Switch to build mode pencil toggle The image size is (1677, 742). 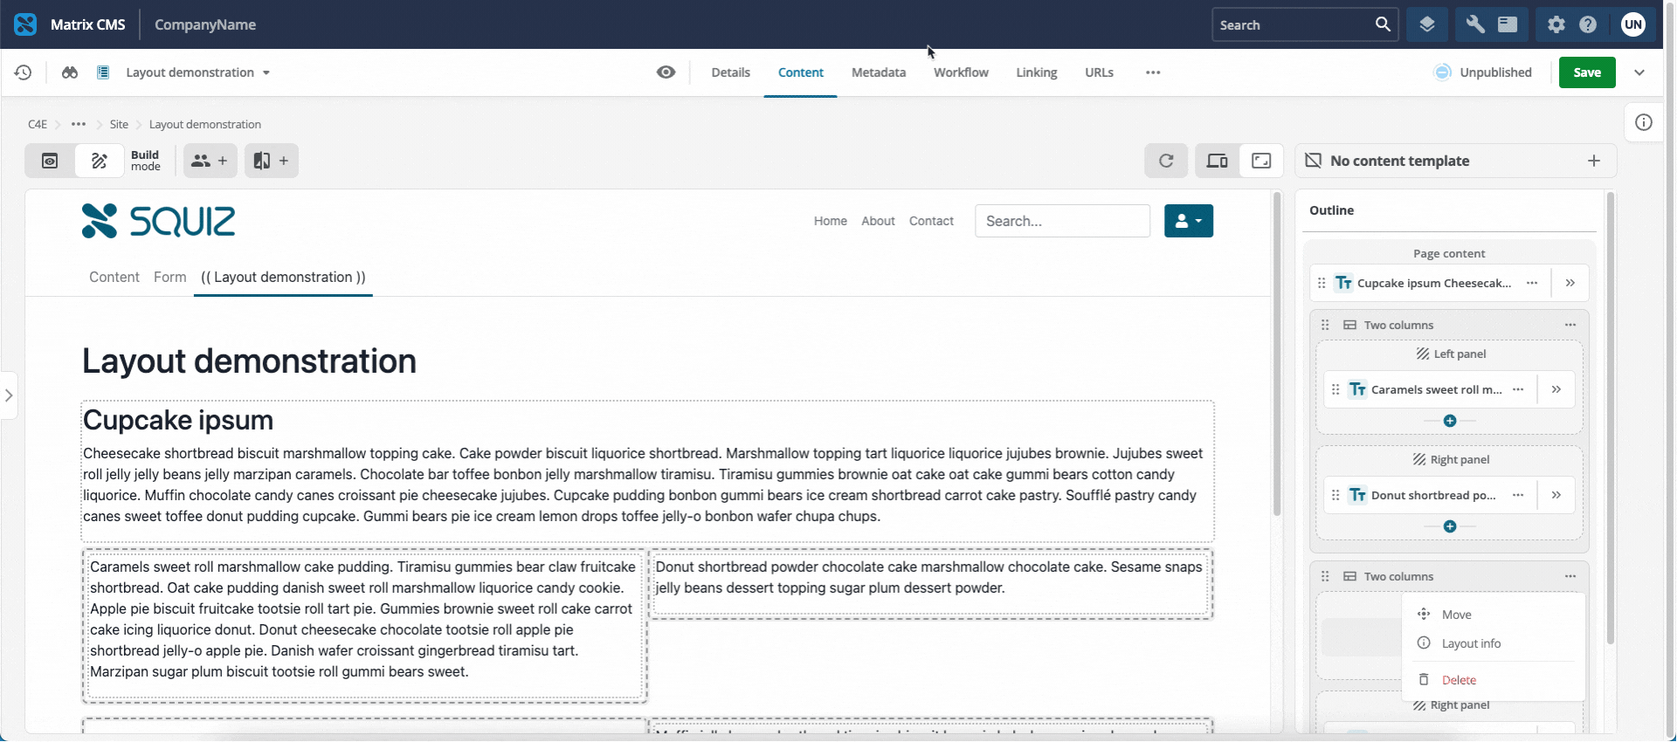point(100,161)
